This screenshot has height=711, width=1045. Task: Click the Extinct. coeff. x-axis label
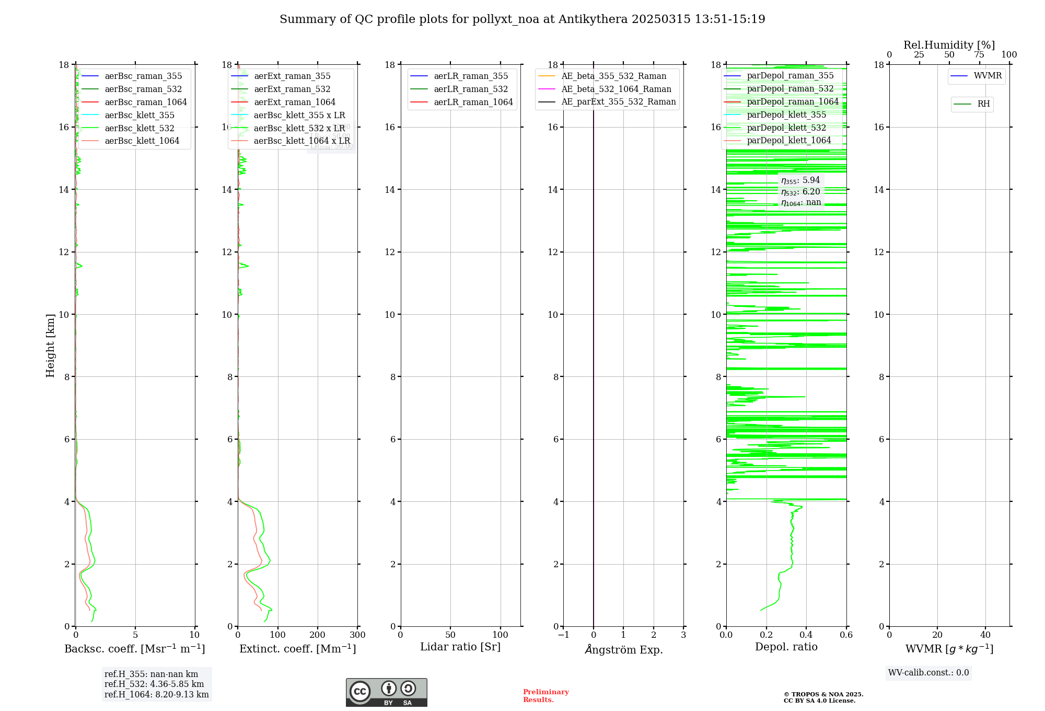[298, 649]
